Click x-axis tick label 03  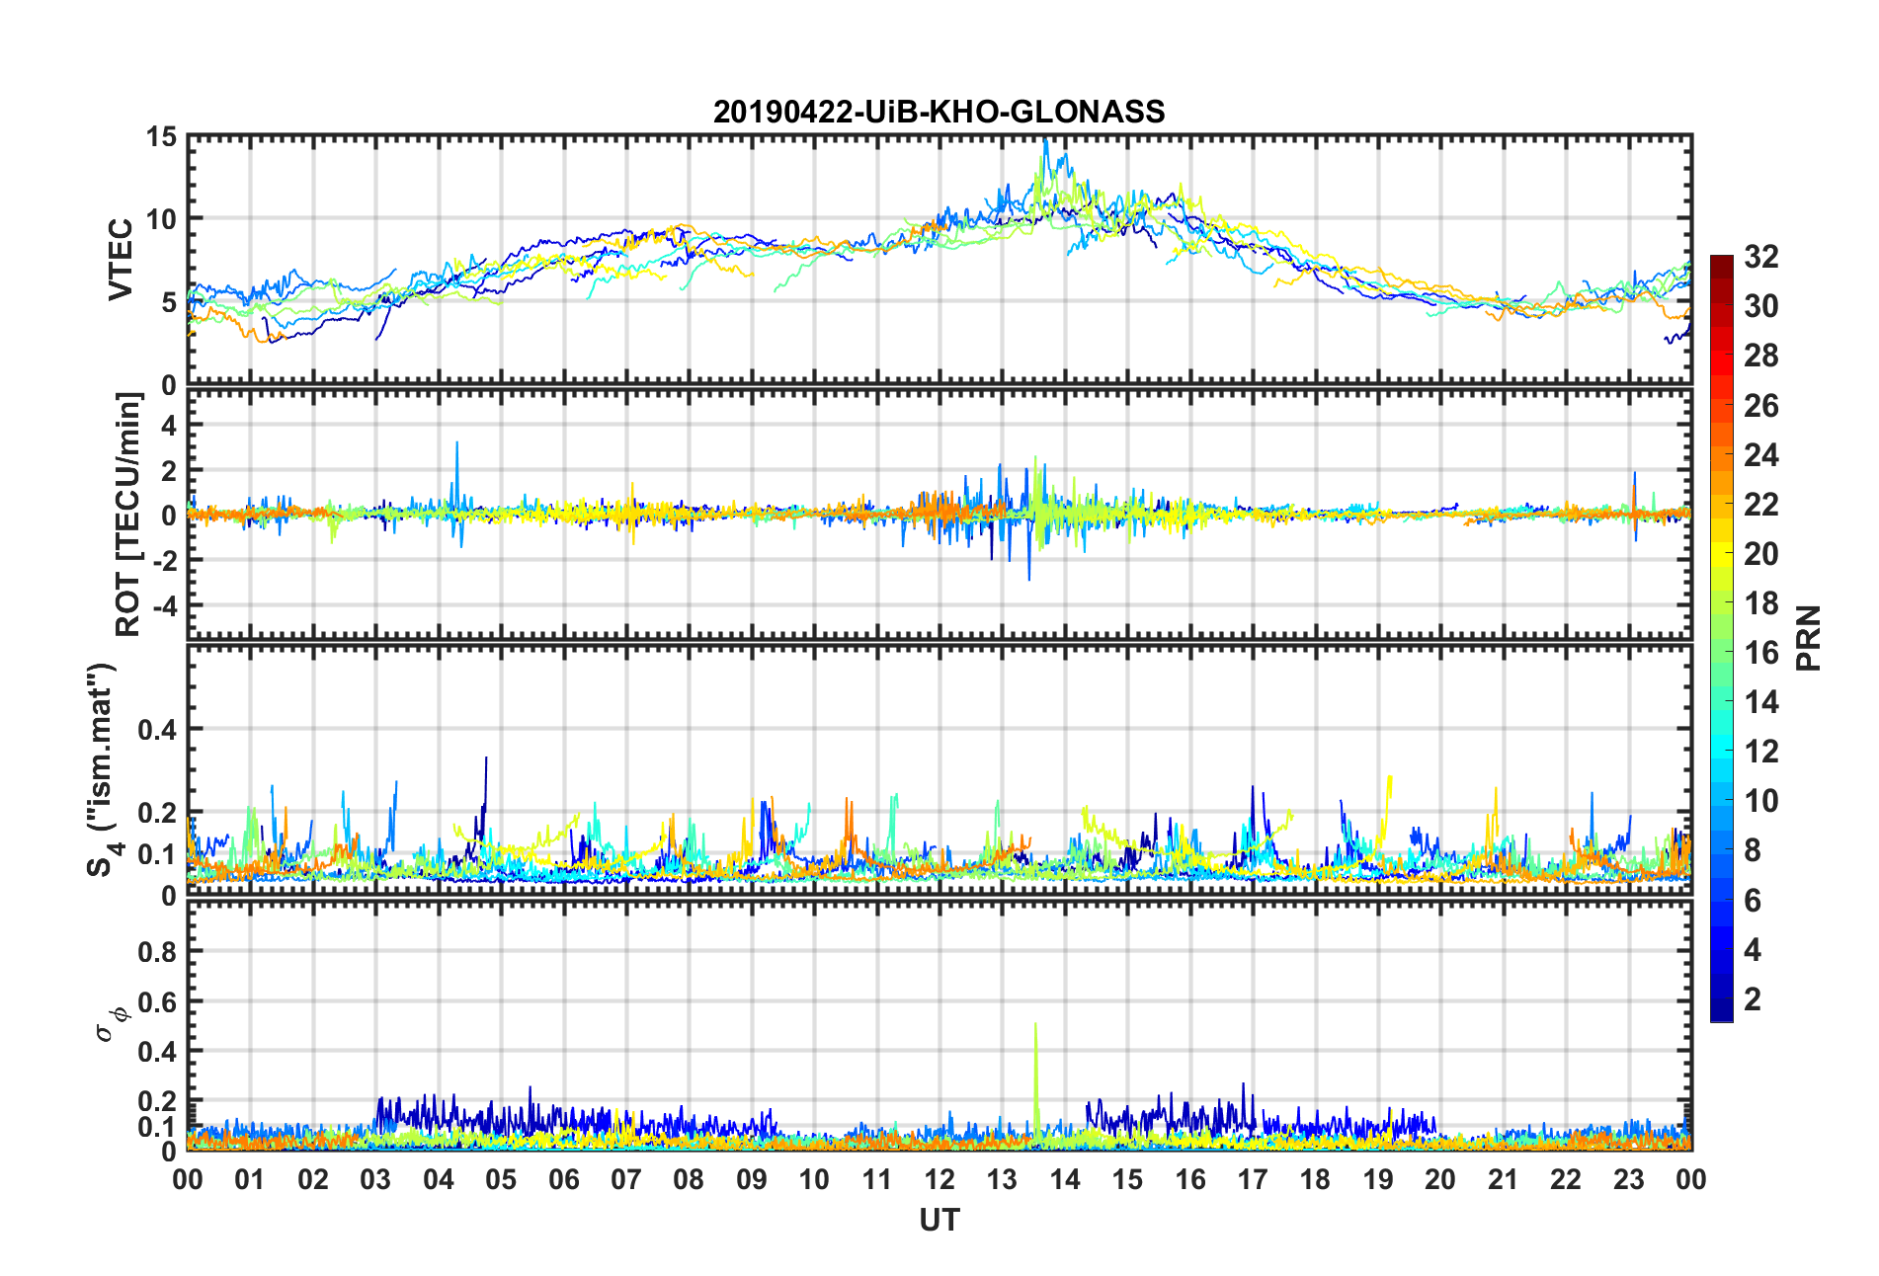(375, 1179)
